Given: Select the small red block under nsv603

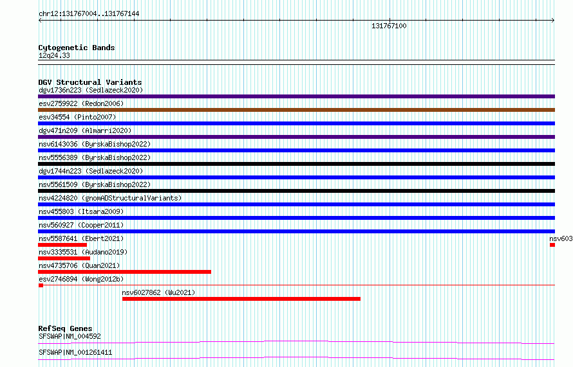Looking at the screenshot, I should click(x=552, y=245).
